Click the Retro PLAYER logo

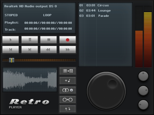(29, 104)
